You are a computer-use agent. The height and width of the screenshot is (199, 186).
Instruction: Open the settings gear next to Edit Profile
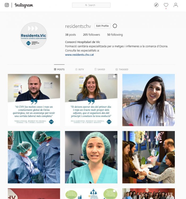coord(115,26)
